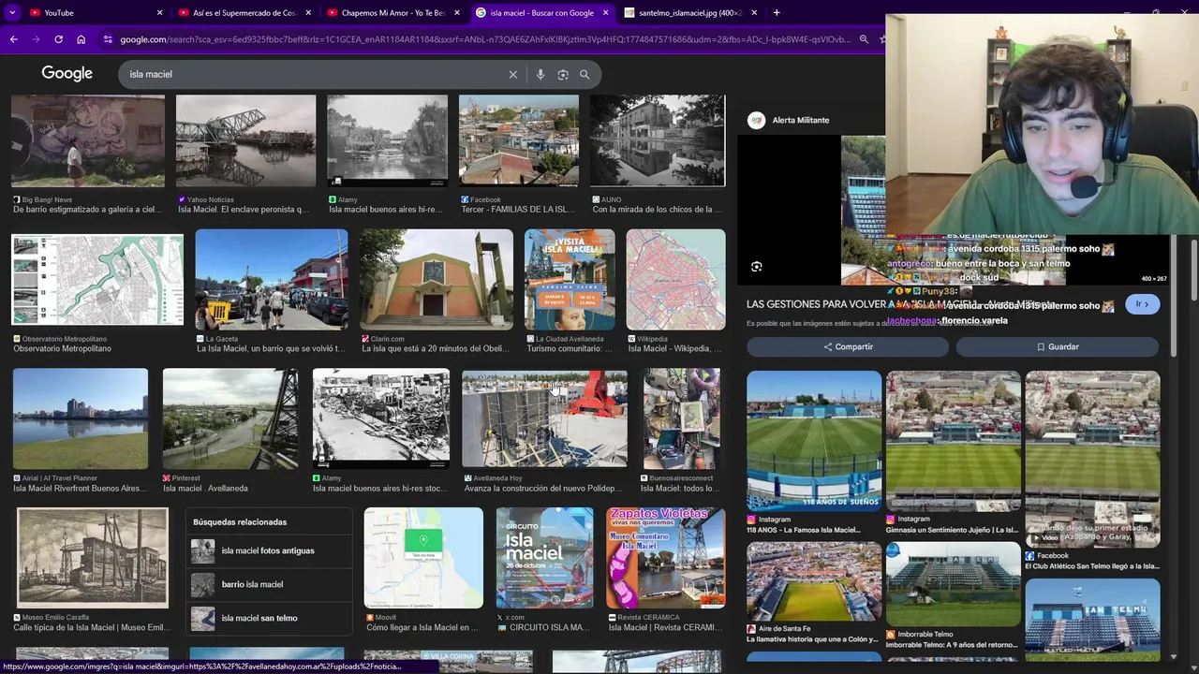
Task: Open Alerta Militante source link
Action: tap(801, 120)
